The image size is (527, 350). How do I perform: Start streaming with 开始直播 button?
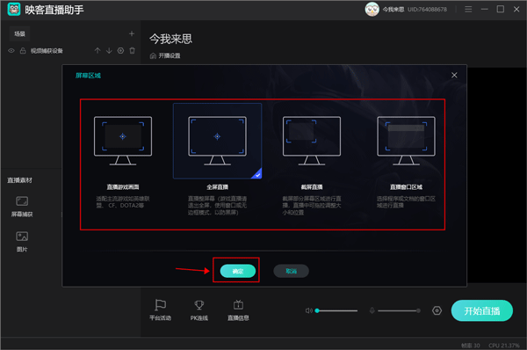(482, 310)
